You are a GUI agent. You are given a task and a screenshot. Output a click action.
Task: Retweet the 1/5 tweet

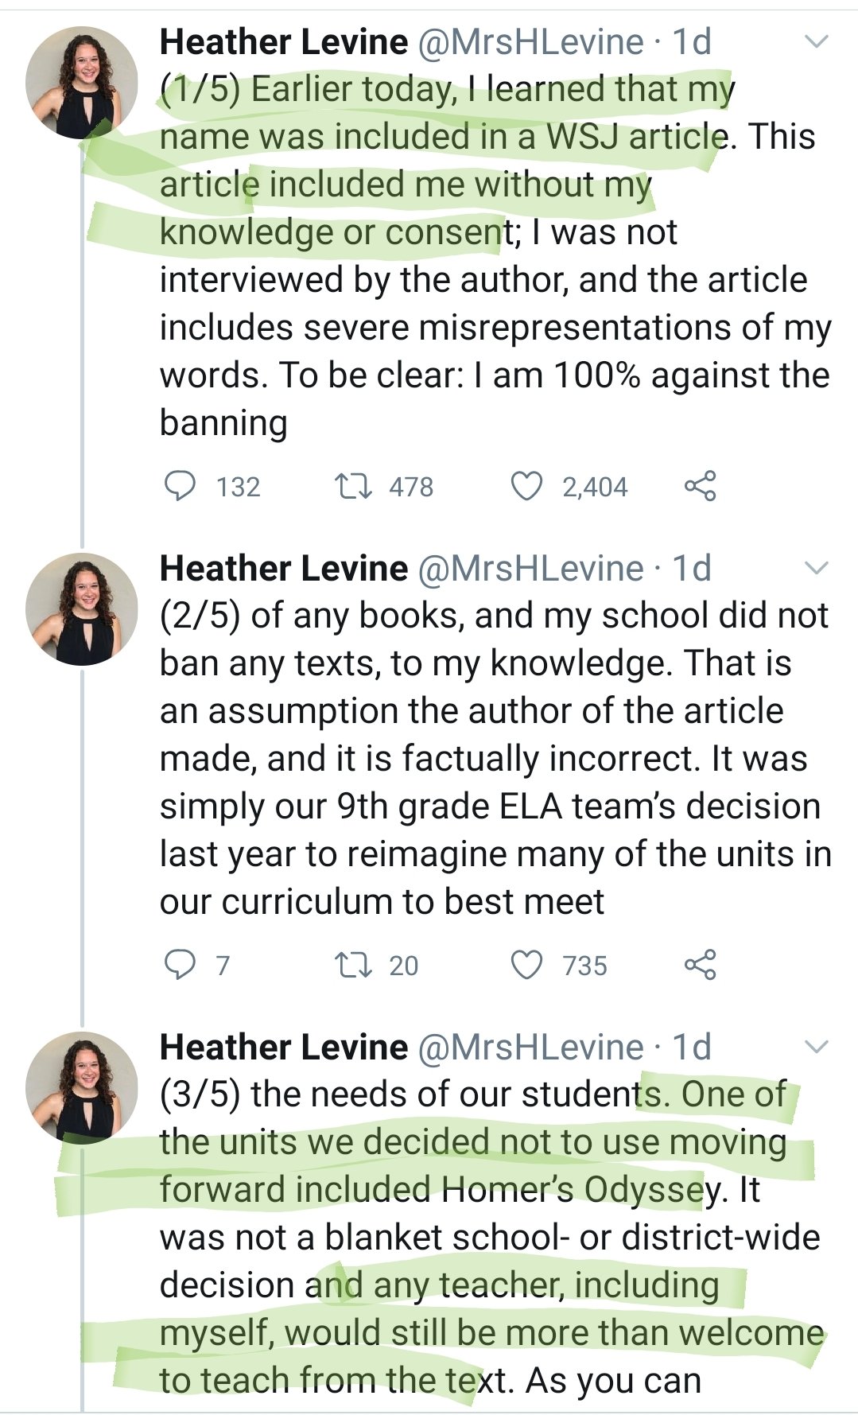(x=353, y=486)
